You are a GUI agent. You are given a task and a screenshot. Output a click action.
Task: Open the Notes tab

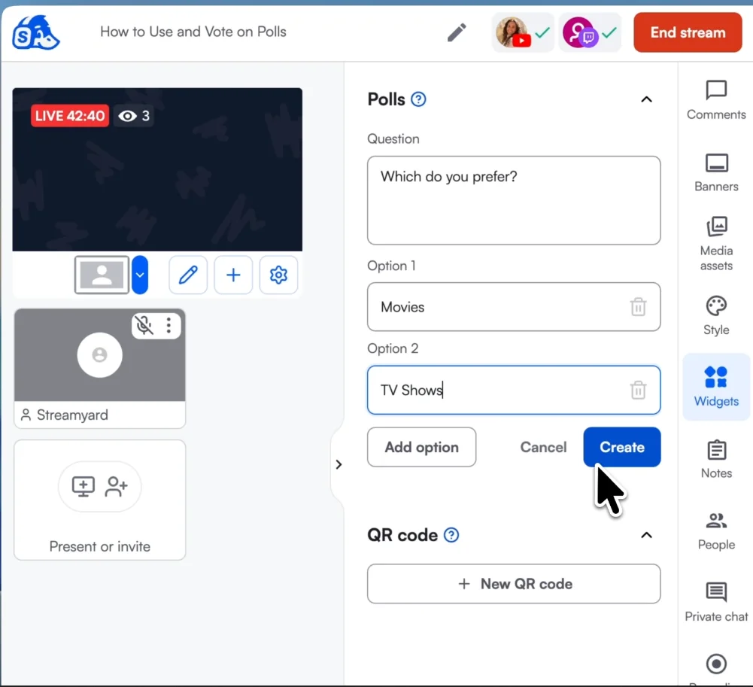(716, 459)
